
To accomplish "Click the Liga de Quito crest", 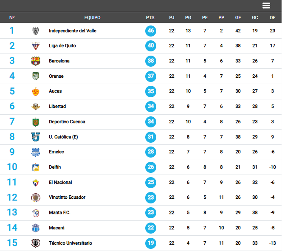I will click(36, 46).
